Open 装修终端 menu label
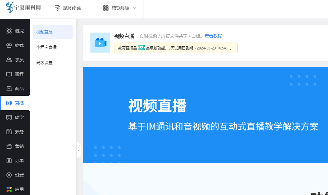328x195 pixels. 72,8
